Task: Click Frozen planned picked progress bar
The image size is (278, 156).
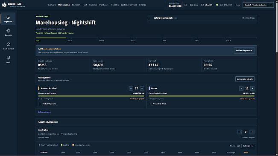Action: point(202,96)
